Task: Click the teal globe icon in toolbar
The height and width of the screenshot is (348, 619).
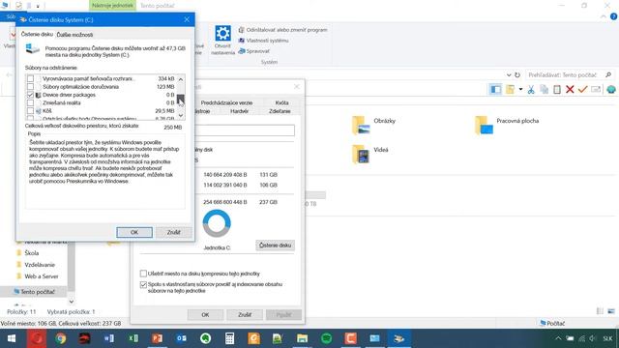Action: [x=611, y=90]
